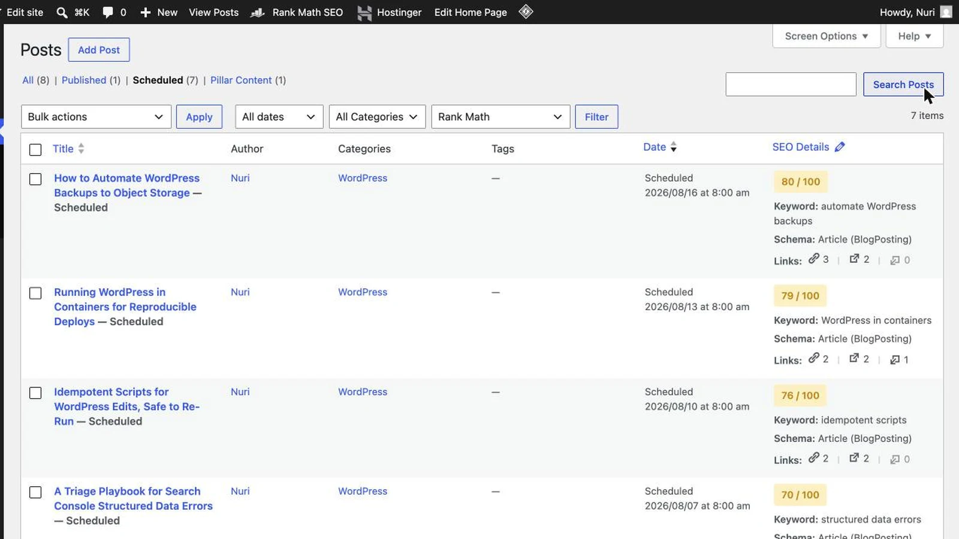The image size is (959, 539).
Task: Open the Bulk actions dropdown
Action: pos(96,117)
